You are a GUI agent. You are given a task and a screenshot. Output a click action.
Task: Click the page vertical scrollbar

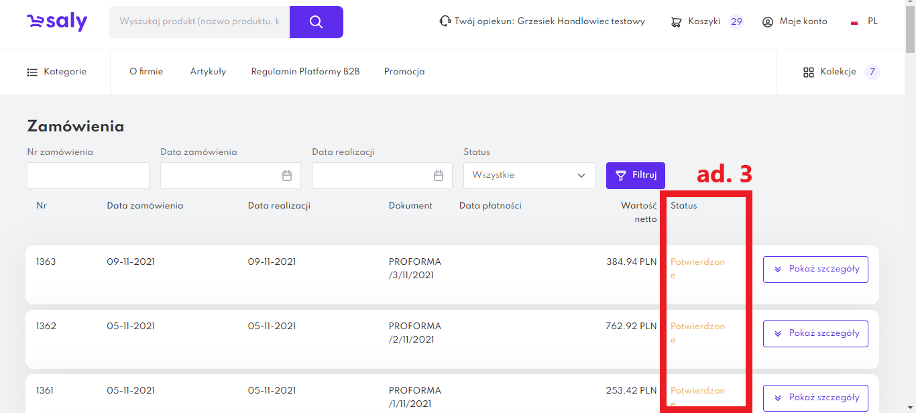910,201
